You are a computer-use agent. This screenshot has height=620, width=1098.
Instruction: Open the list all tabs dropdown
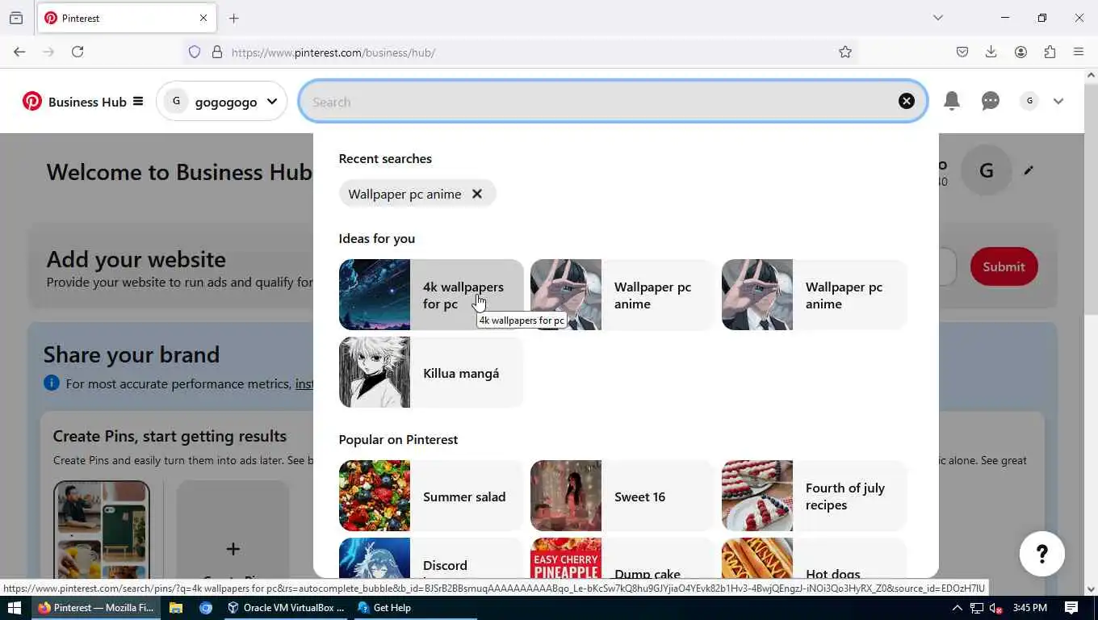[938, 18]
